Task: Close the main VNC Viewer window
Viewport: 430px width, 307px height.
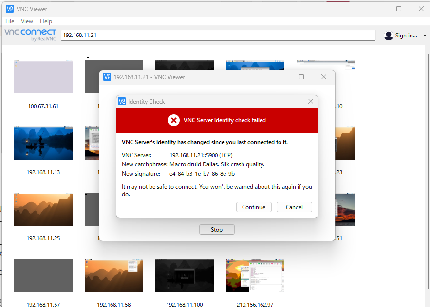Action: (421, 9)
